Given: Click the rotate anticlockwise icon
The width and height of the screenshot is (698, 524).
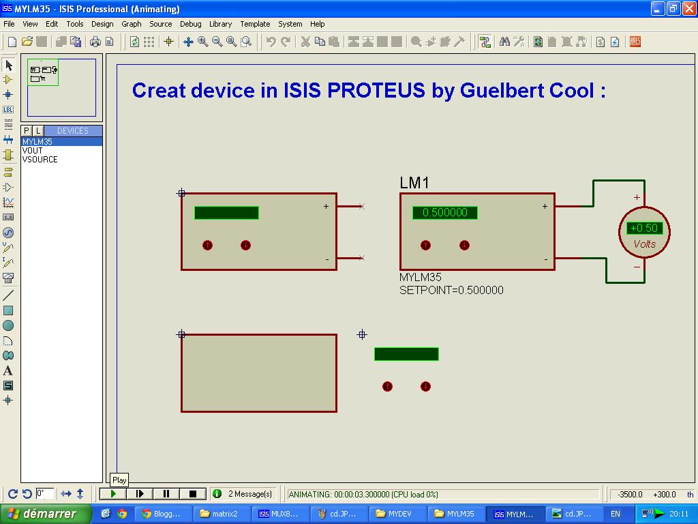Looking at the screenshot, I should pyautogui.click(x=27, y=494).
